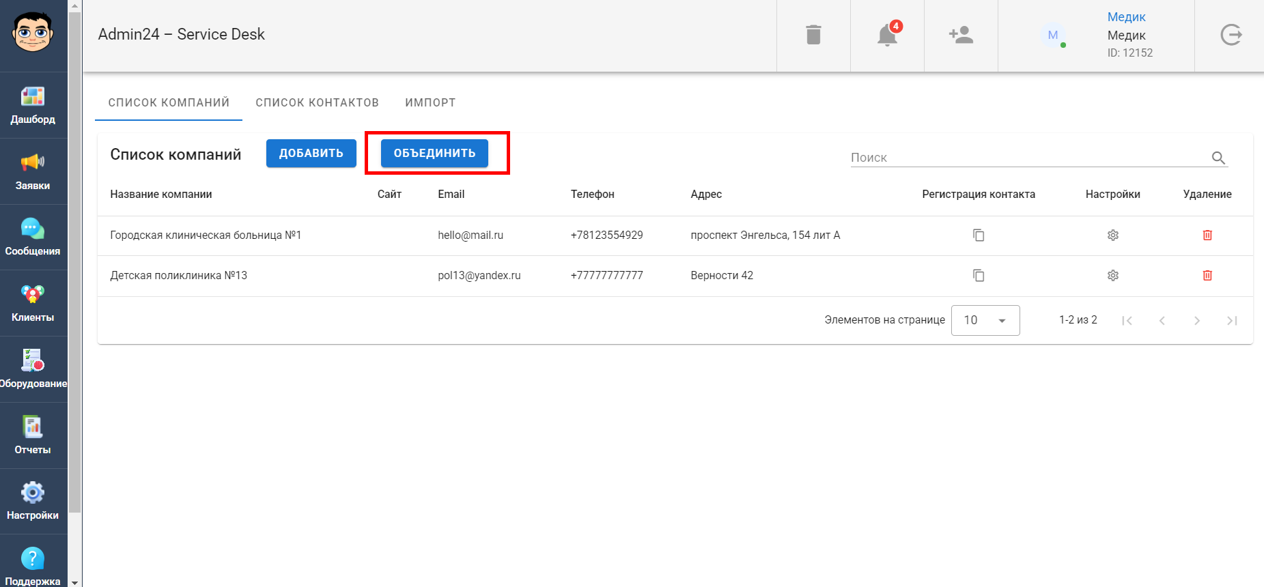Click phone +77777777777
1264x587 pixels.
point(606,275)
